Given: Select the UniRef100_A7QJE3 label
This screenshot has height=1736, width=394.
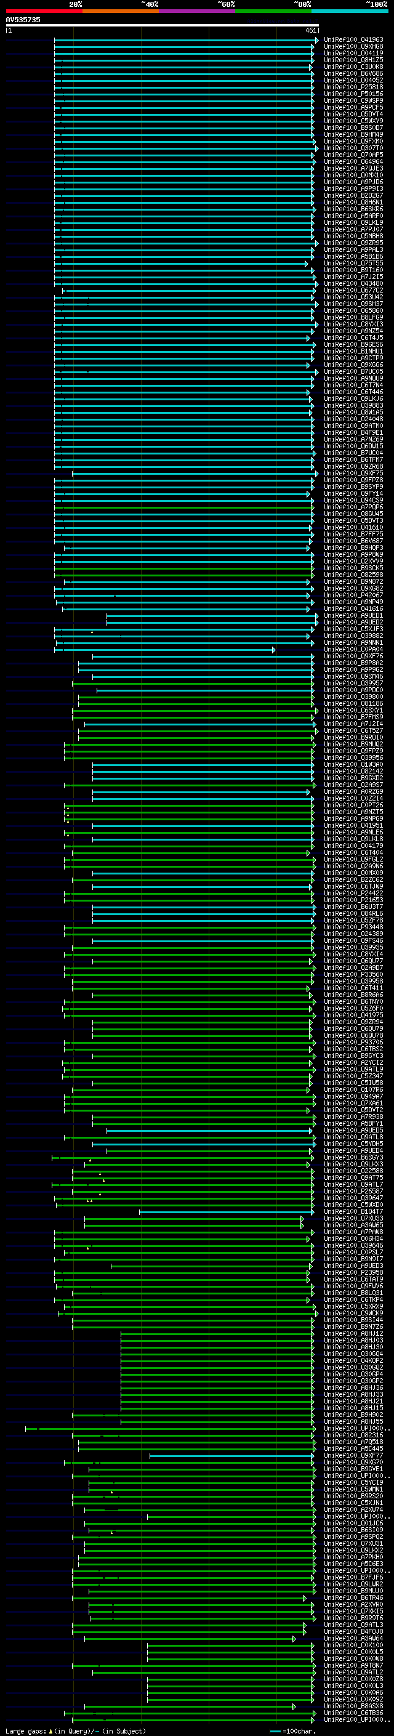Looking at the screenshot, I should (x=353, y=169).
